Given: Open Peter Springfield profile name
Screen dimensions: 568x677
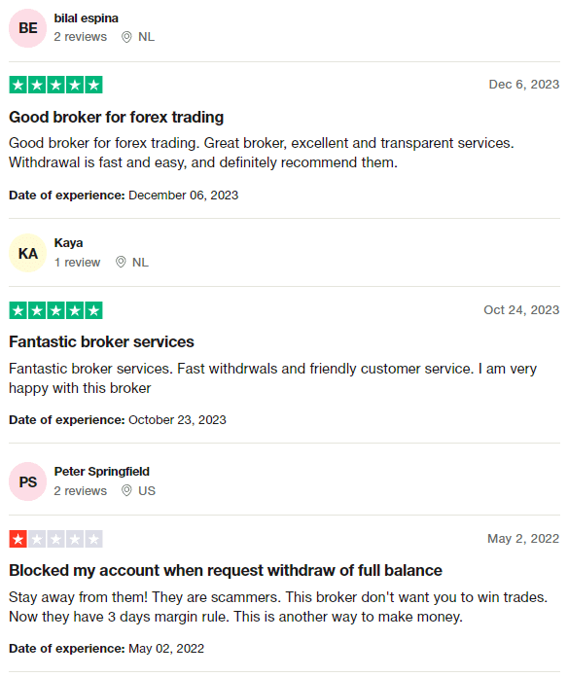Looking at the screenshot, I should (x=102, y=472).
